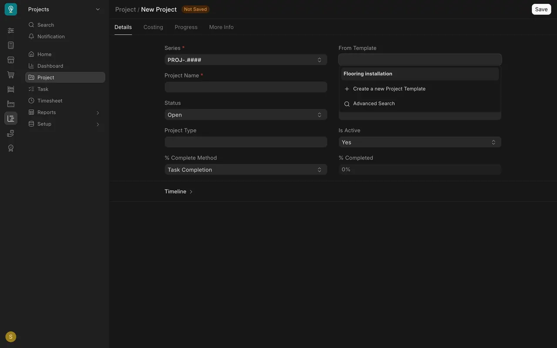This screenshot has height=348, width=557.
Task: Open the % Complete Method dropdown
Action: 246,170
